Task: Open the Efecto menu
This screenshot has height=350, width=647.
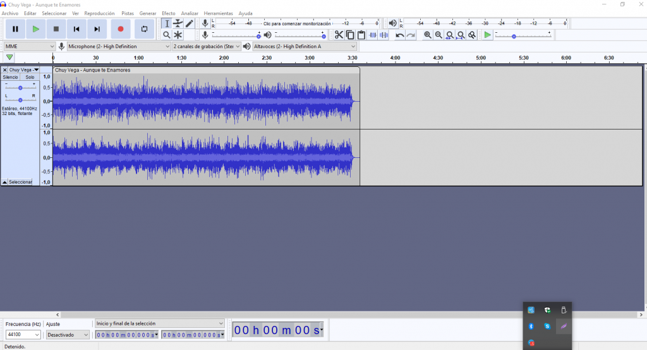Action: click(169, 13)
